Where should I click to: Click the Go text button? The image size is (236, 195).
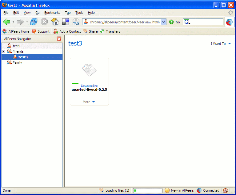178,22
